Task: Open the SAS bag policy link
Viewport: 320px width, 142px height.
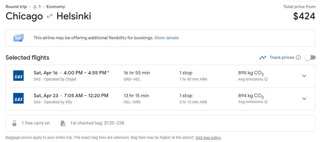Action: tap(208, 138)
